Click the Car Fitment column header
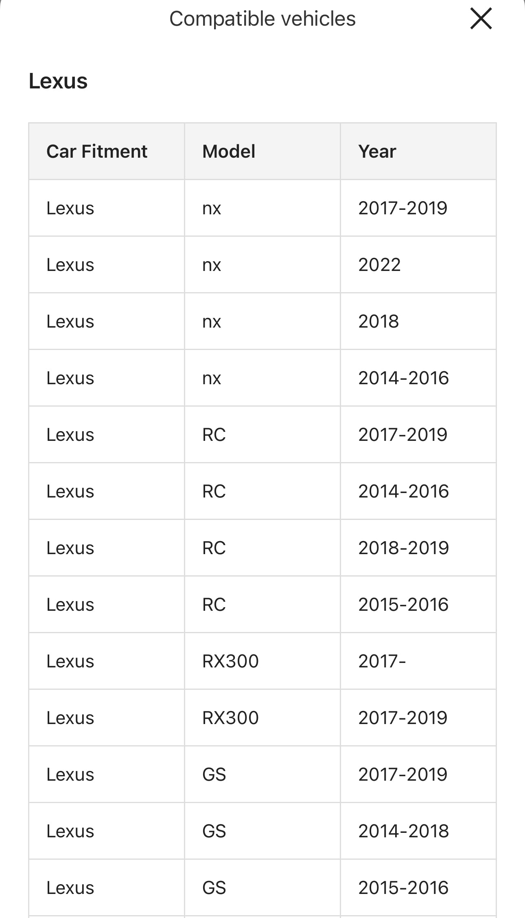 tap(107, 151)
